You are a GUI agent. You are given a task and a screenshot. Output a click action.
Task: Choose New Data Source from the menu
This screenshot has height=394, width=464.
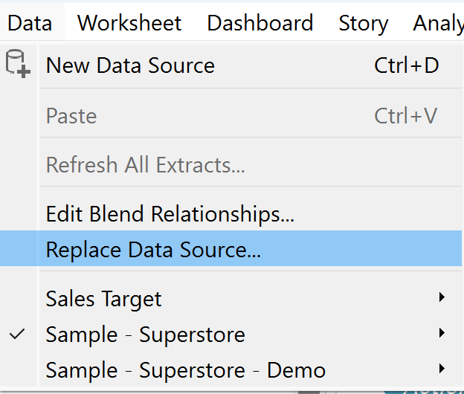pyautogui.click(x=130, y=65)
